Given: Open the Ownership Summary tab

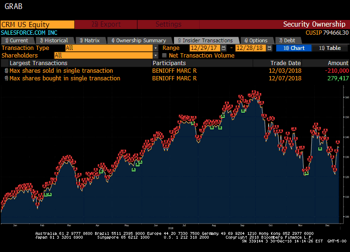Looking at the screenshot, I should [139, 40].
